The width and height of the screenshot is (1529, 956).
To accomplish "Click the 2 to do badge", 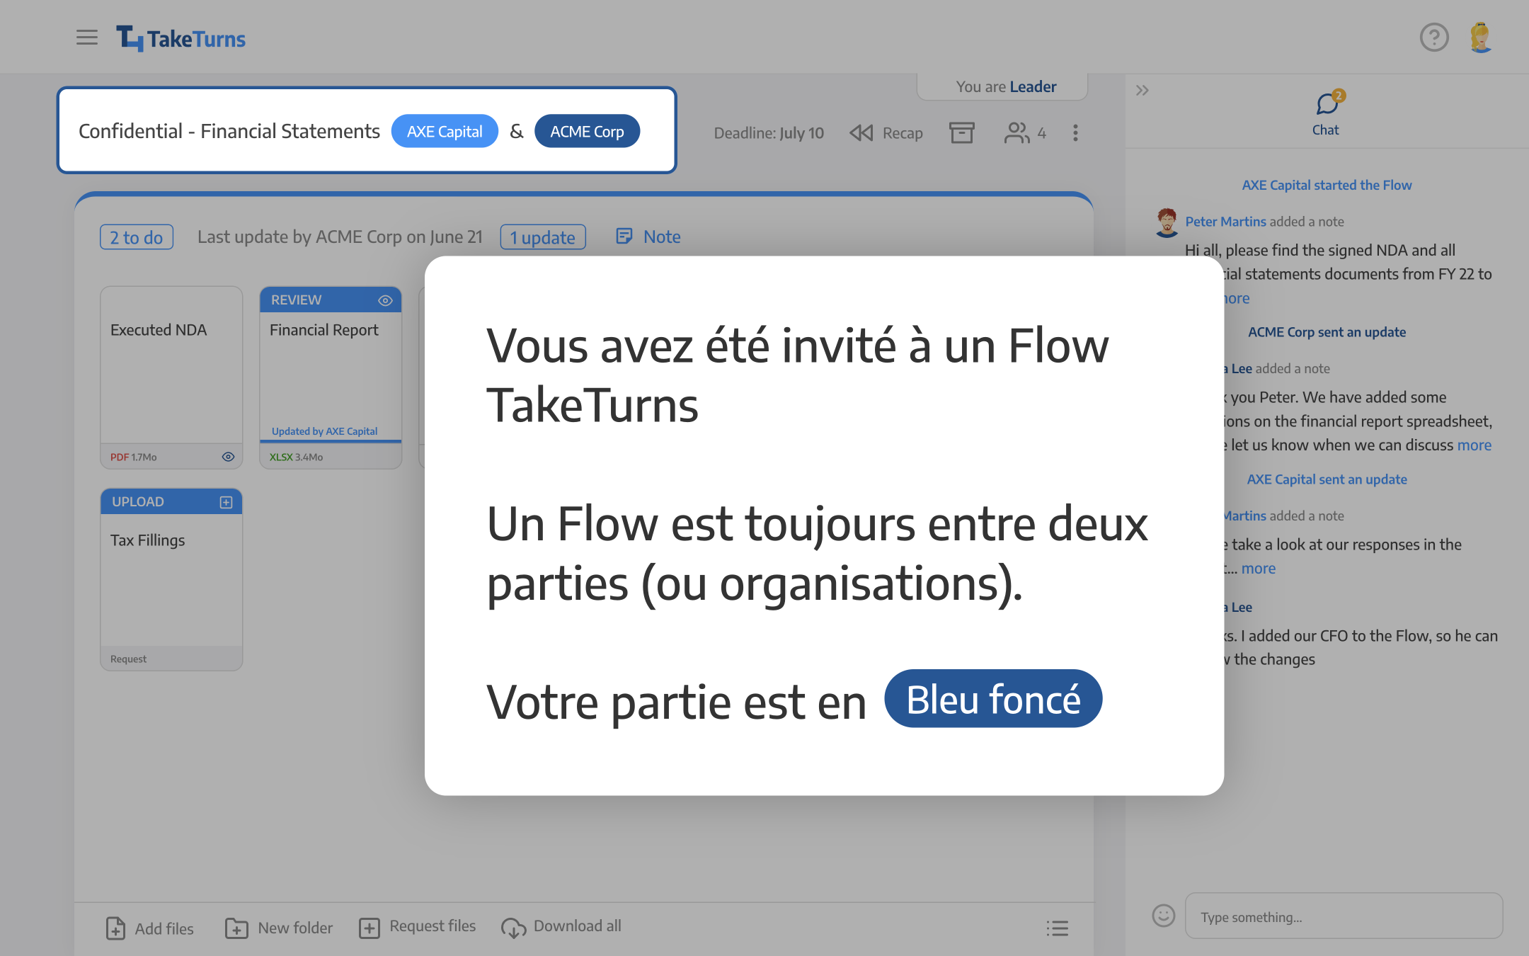I will (x=137, y=237).
